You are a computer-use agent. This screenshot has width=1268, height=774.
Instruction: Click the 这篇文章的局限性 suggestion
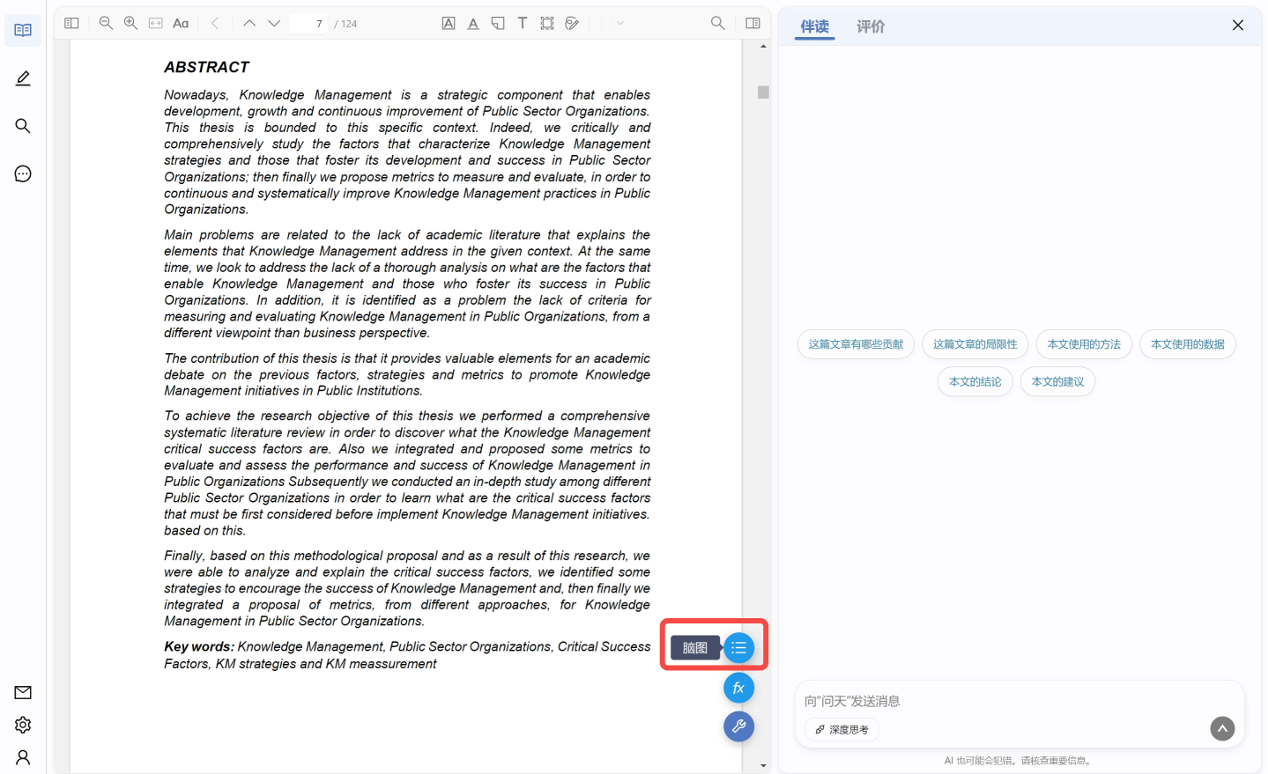[975, 344]
